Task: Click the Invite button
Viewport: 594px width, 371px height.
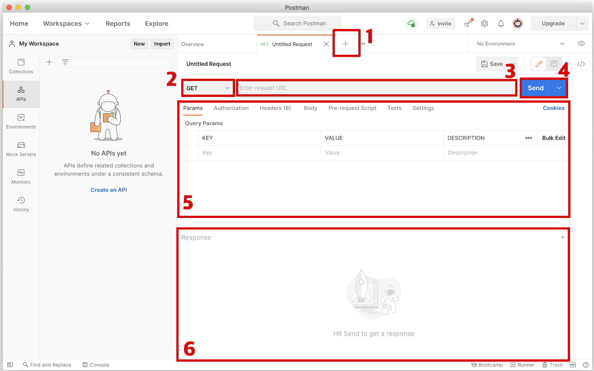Action: (440, 24)
